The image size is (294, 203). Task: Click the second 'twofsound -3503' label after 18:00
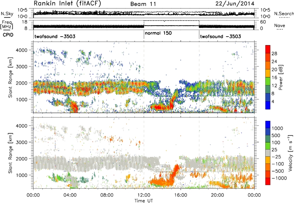click(x=220, y=36)
